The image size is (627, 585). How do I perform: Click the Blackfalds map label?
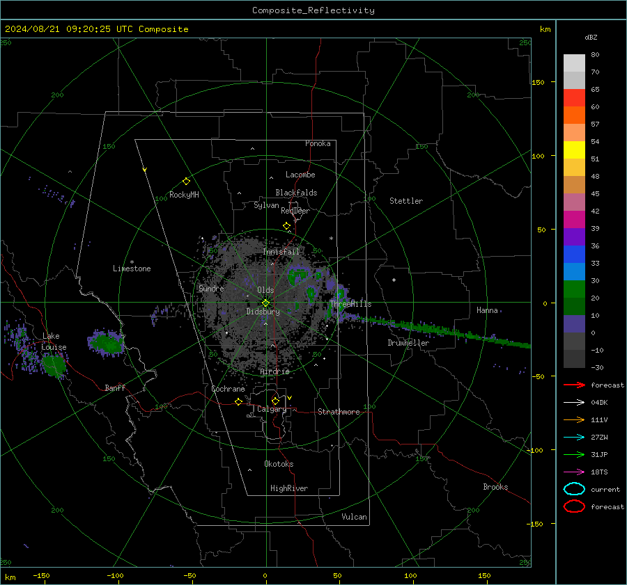[296, 193]
